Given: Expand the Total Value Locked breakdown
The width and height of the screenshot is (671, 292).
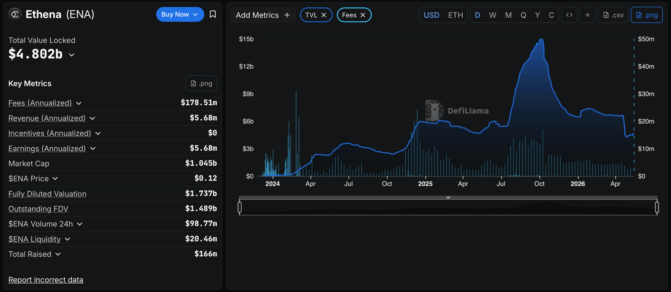Looking at the screenshot, I should tap(71, 55).
